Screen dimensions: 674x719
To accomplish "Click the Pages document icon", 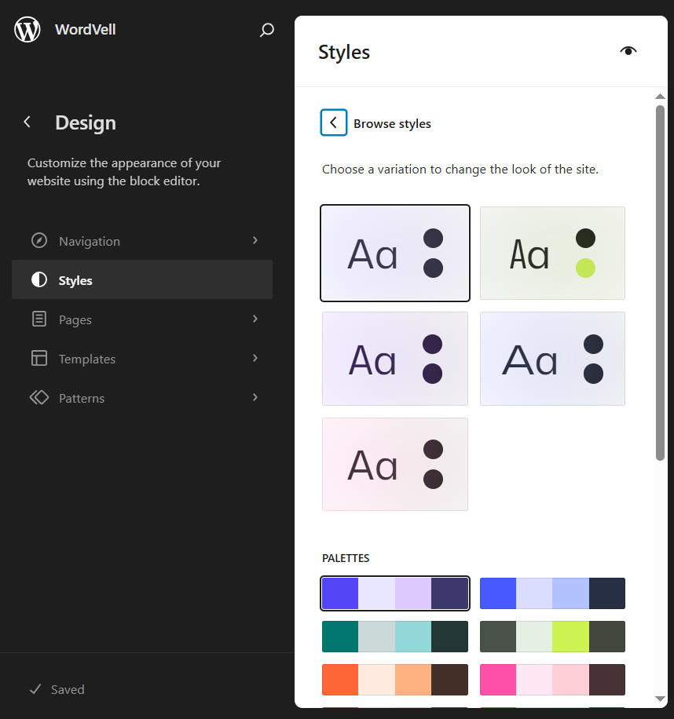I will tap(39, 319).
